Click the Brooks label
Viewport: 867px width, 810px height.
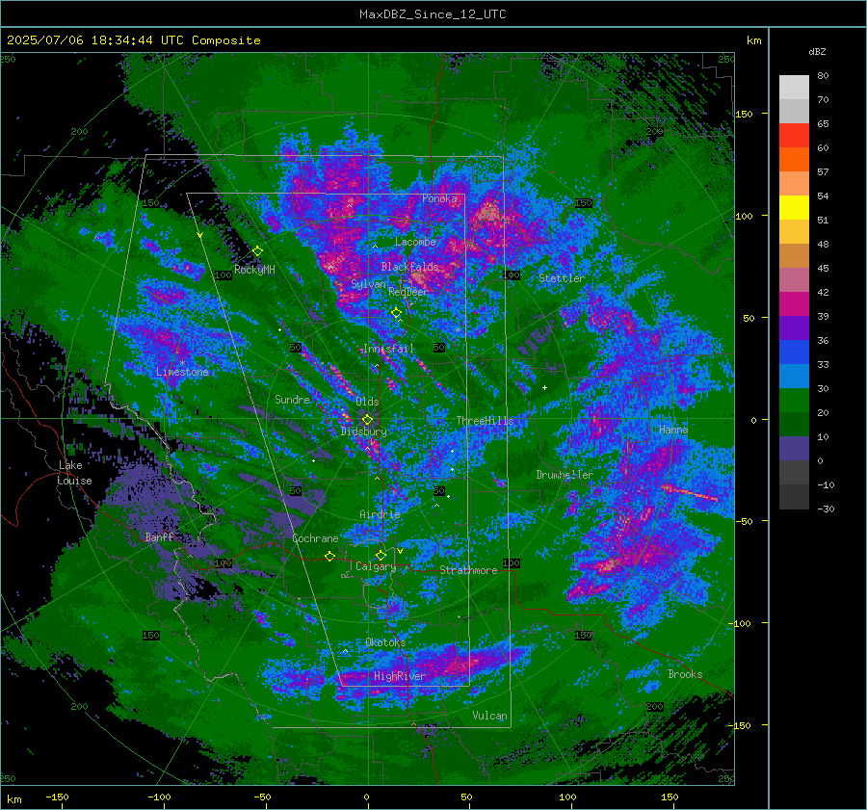coord(685,674)
